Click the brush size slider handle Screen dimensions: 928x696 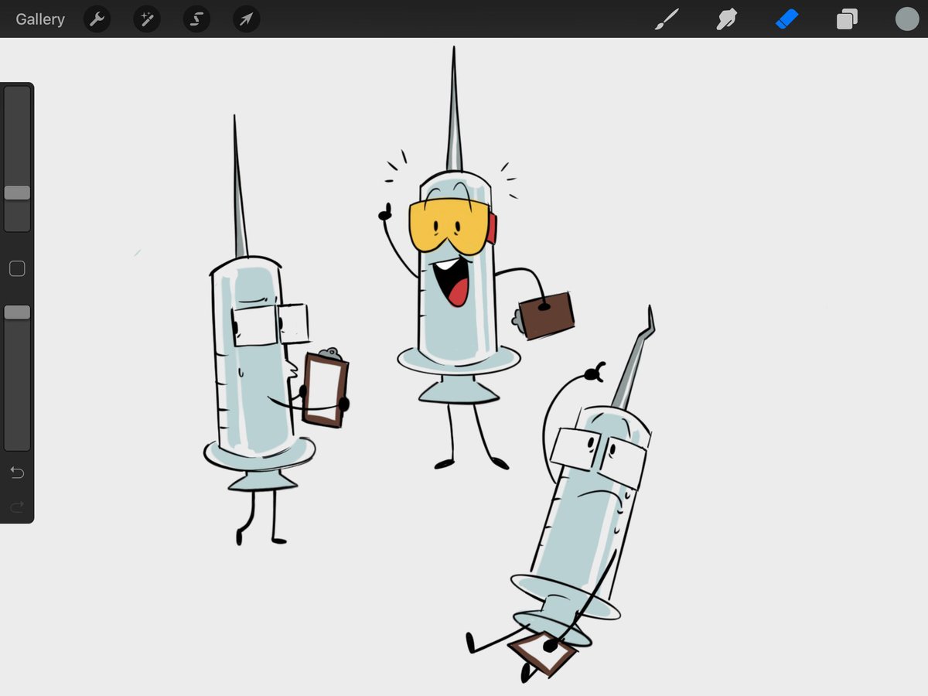tap(17, 193)
